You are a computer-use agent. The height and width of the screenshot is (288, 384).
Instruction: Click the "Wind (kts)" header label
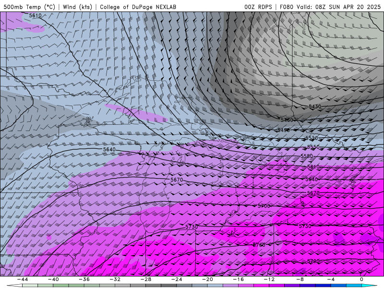coord(77,7)
